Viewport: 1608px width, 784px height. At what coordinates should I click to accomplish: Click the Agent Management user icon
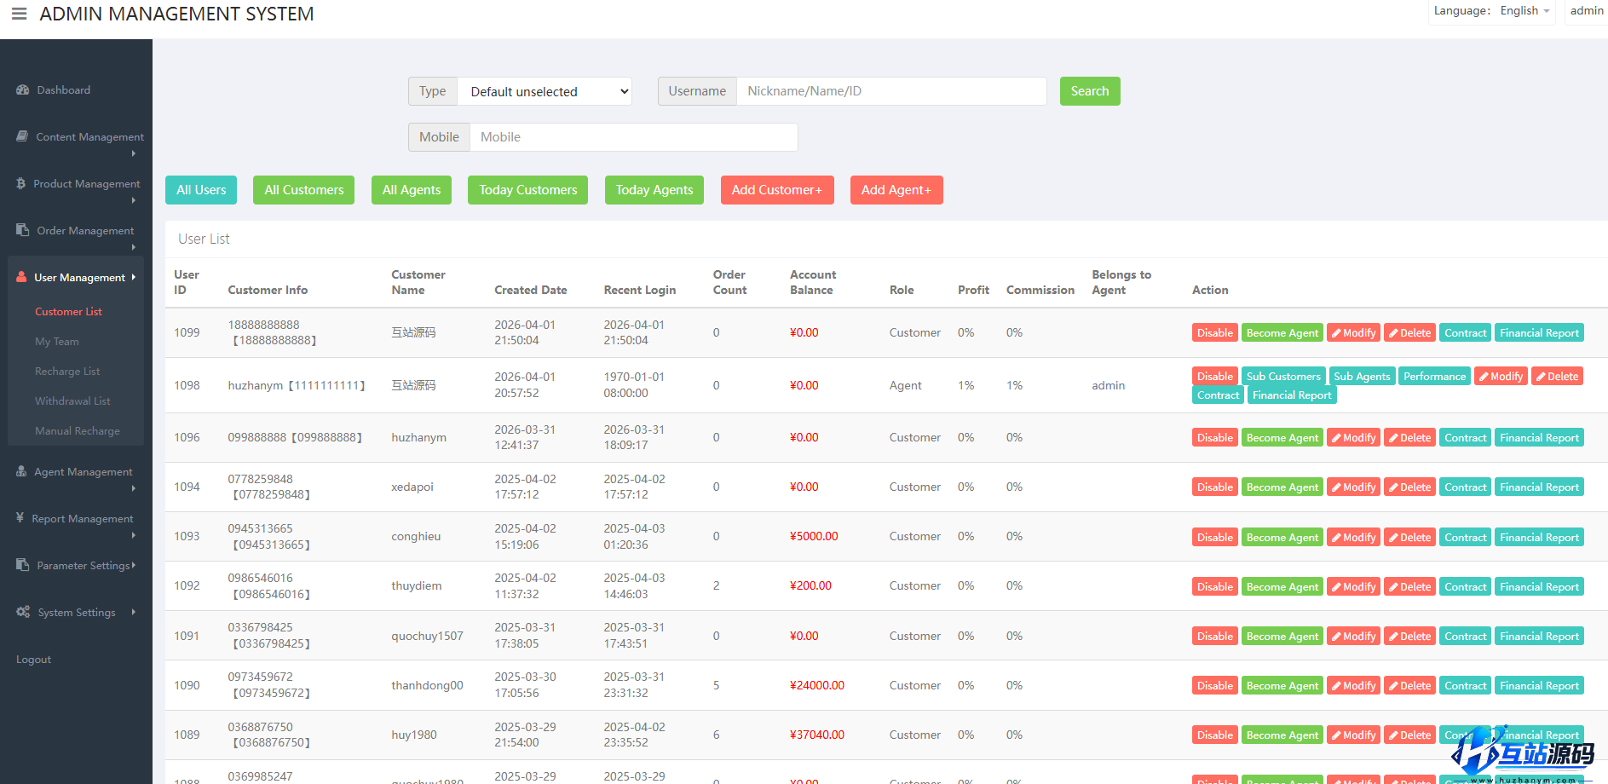(x=21, y=471)
